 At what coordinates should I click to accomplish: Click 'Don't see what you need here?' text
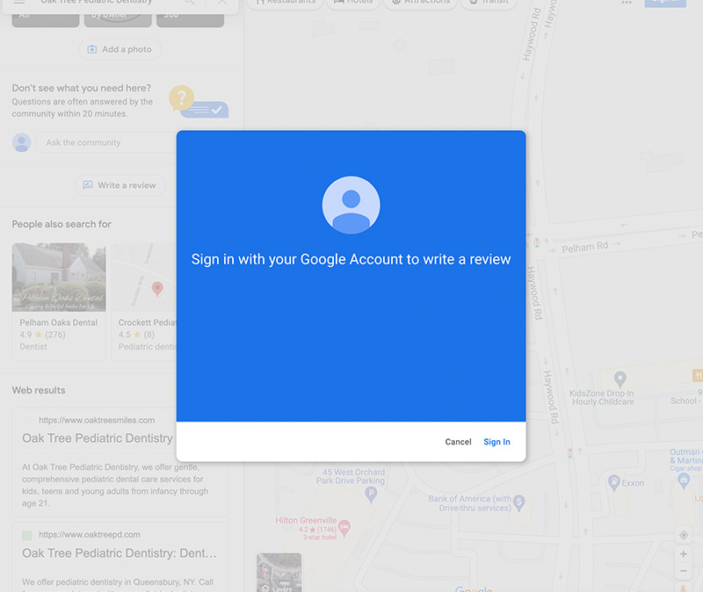[x=81, y=88]
